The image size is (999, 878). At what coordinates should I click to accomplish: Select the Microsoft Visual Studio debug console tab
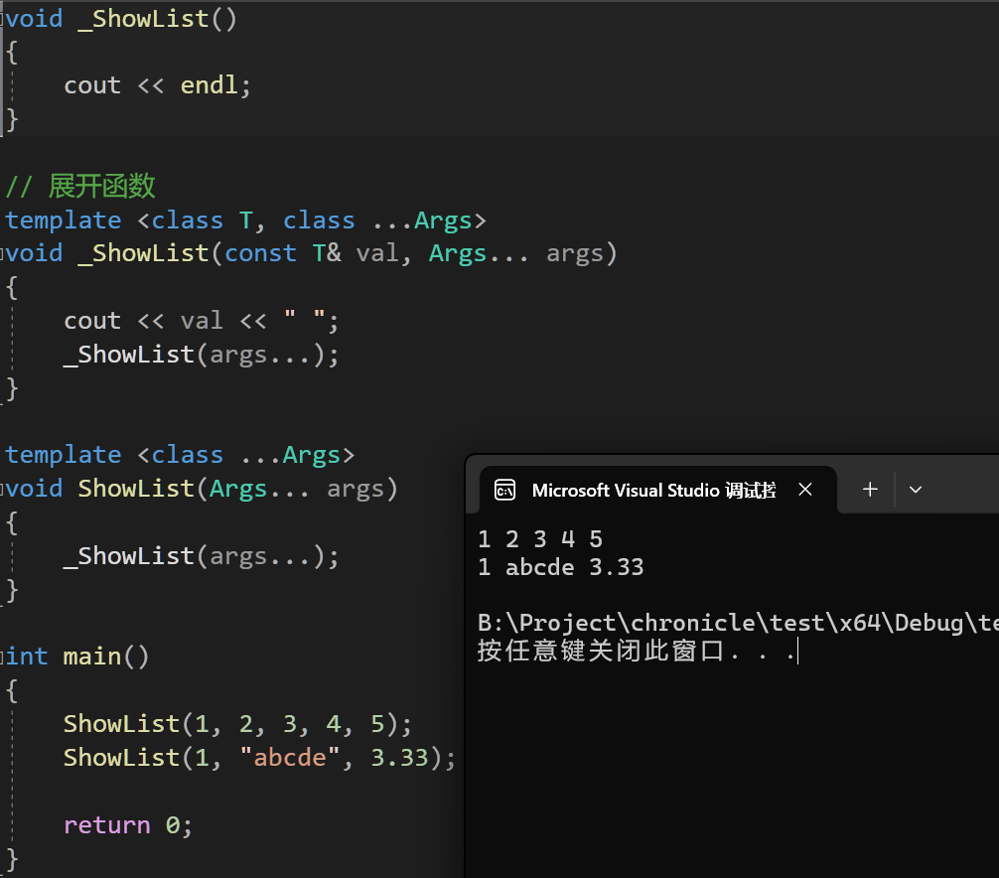657,490
